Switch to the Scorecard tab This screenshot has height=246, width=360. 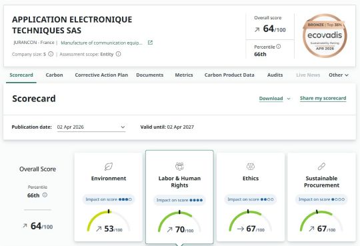click(21, 75)
